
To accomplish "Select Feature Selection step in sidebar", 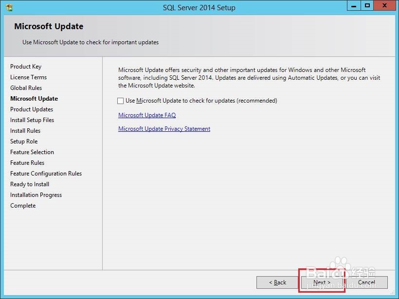I will (x=32, y=152).
